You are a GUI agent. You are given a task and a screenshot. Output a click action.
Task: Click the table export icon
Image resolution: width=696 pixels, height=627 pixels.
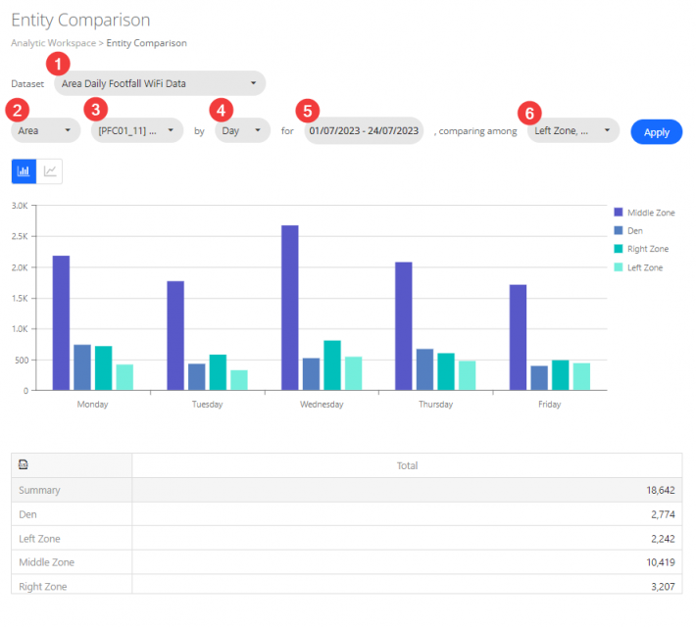pos(24,465)
